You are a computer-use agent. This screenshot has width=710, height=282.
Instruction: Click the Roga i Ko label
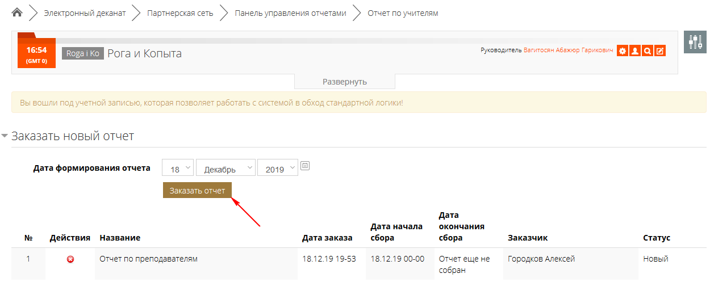point(83,53)
